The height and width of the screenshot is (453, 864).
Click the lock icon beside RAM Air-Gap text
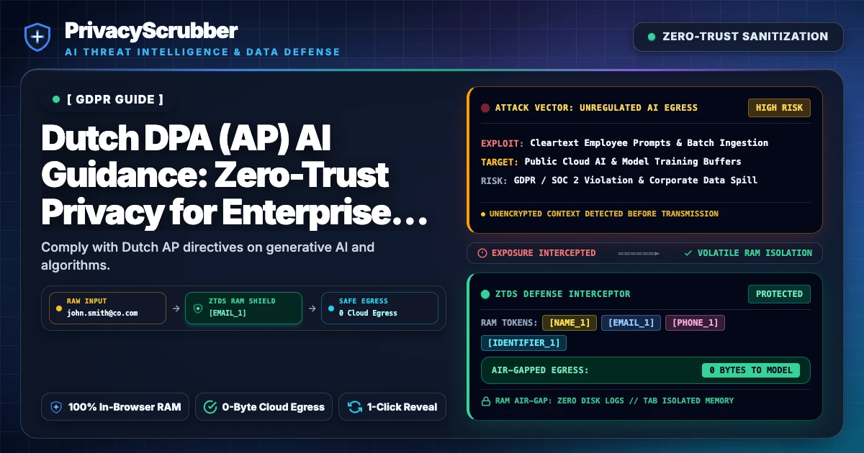485,401
